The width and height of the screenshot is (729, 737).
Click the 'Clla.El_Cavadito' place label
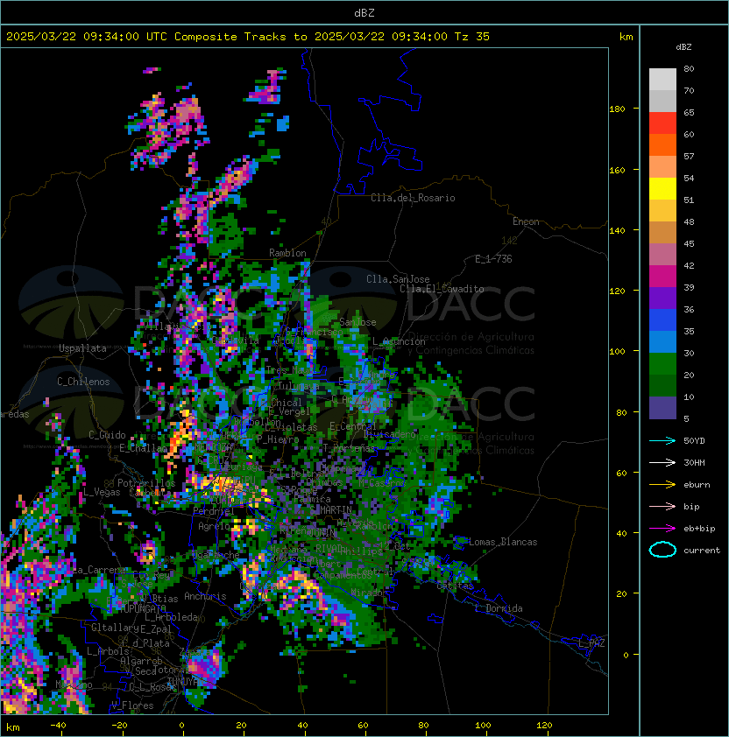(x=442, y=289)
